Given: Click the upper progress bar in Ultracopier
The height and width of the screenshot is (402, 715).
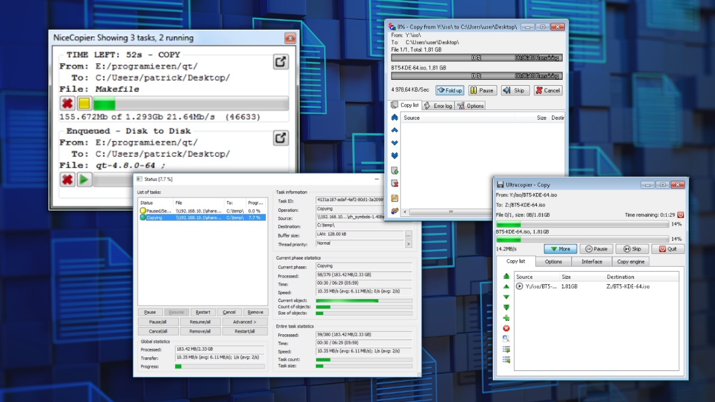Looking at the screenshot, I should pyautogui.click(x=582, y=225).
